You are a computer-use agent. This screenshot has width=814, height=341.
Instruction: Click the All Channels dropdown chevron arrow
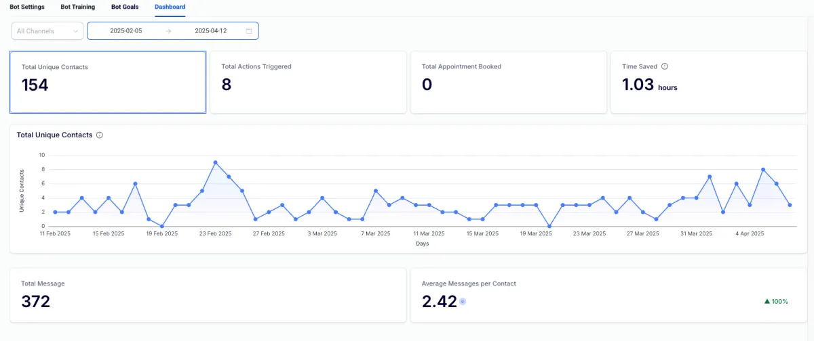tap(74, 31)
